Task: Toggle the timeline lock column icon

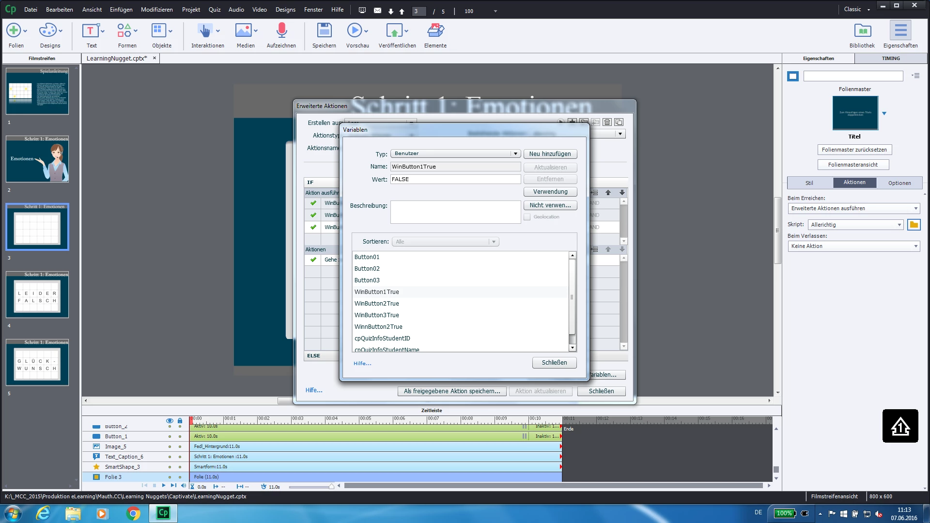Action: coord(180,420)
